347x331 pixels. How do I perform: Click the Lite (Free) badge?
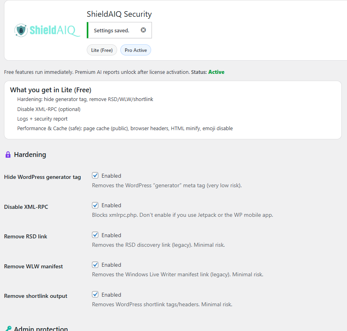pyautogui.click(x=102, y=50)
